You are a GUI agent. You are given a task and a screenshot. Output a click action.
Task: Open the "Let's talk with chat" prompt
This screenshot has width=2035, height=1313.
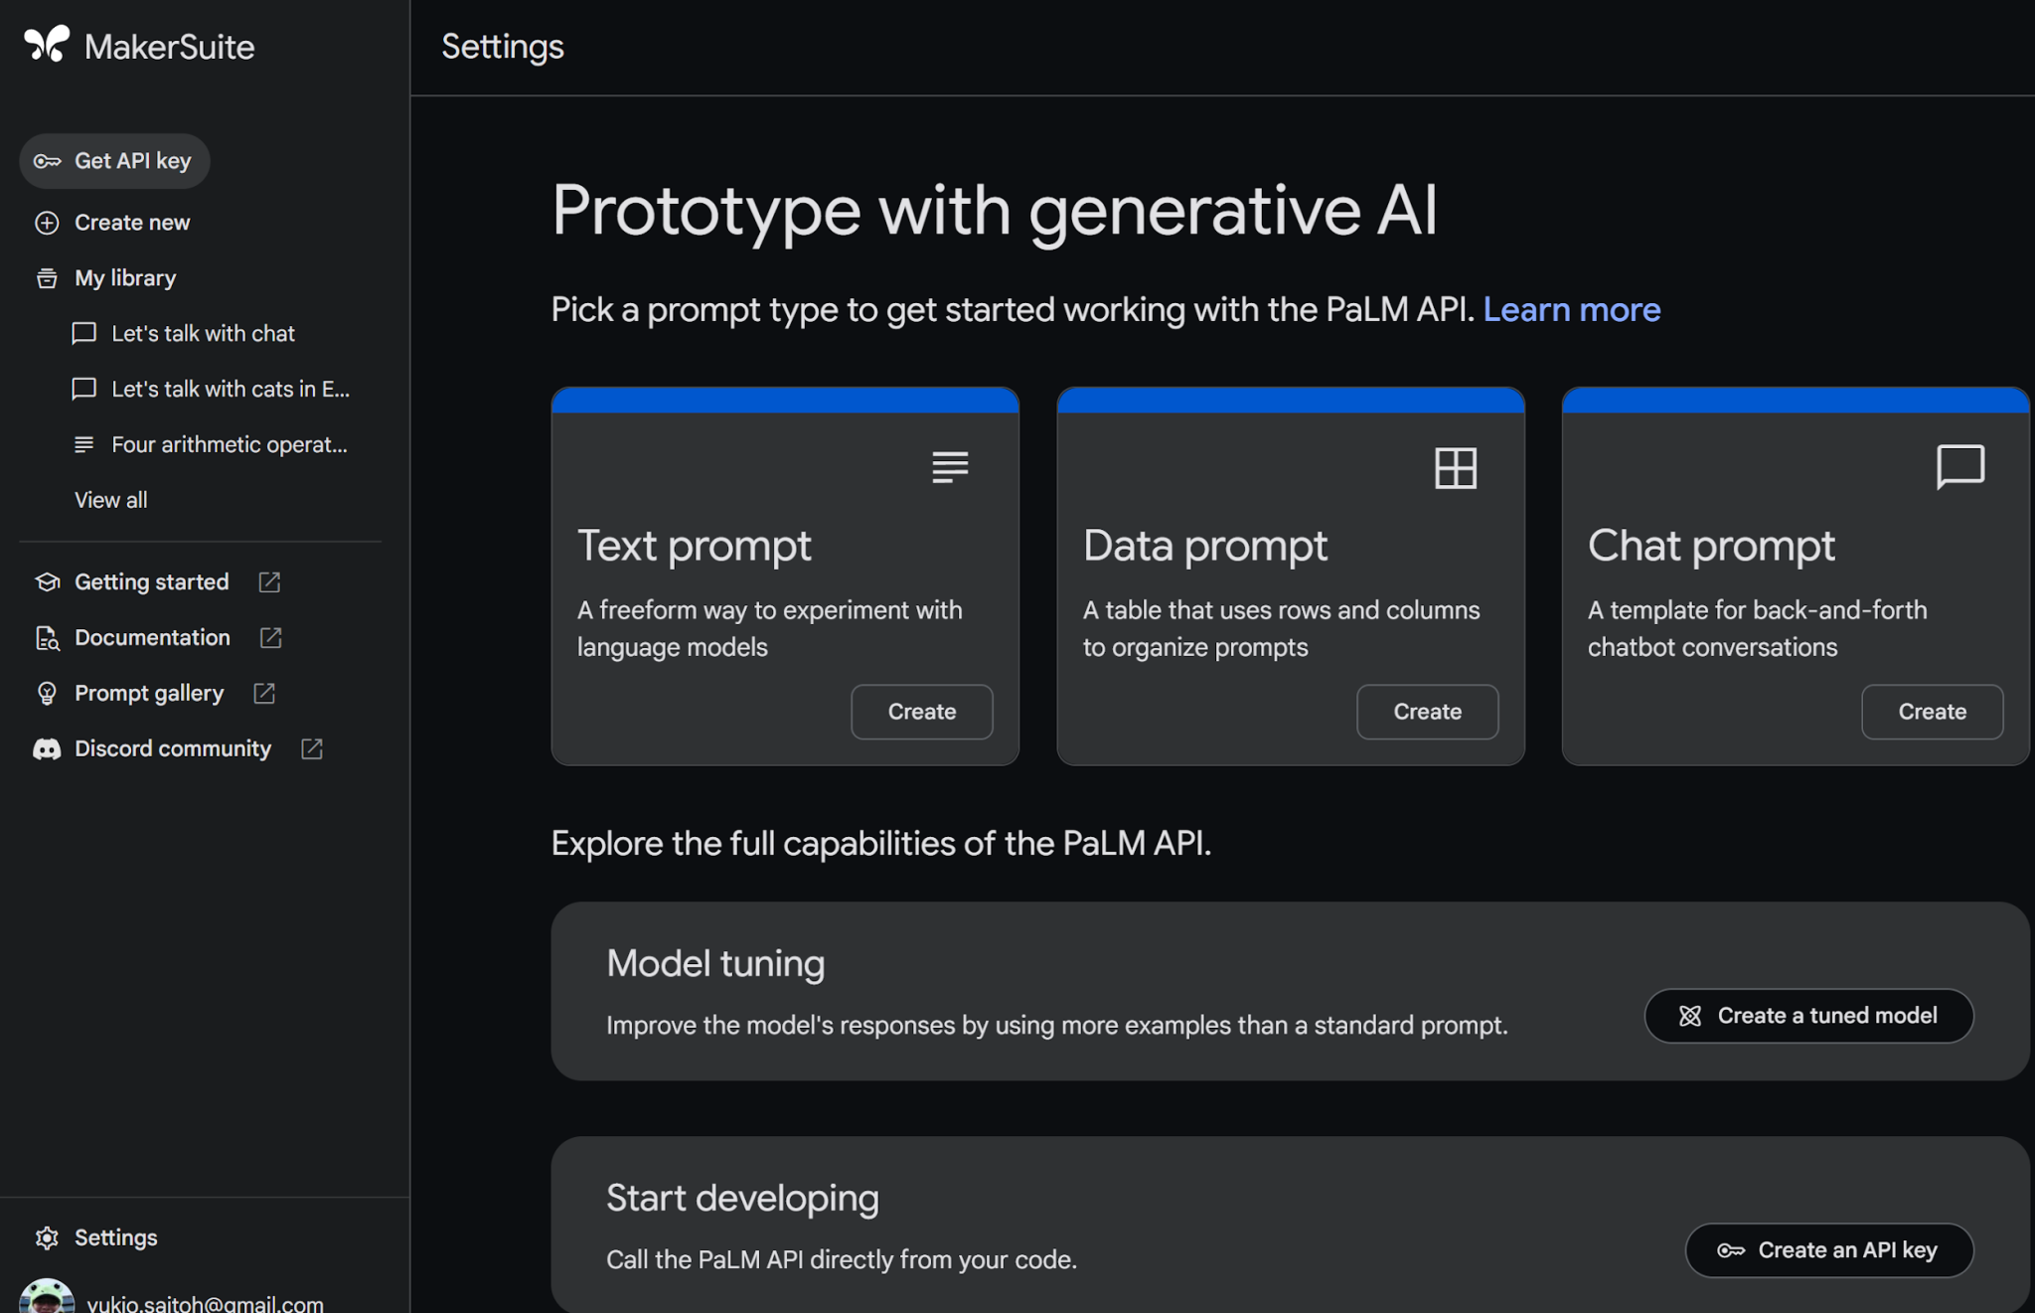[203, 333]
